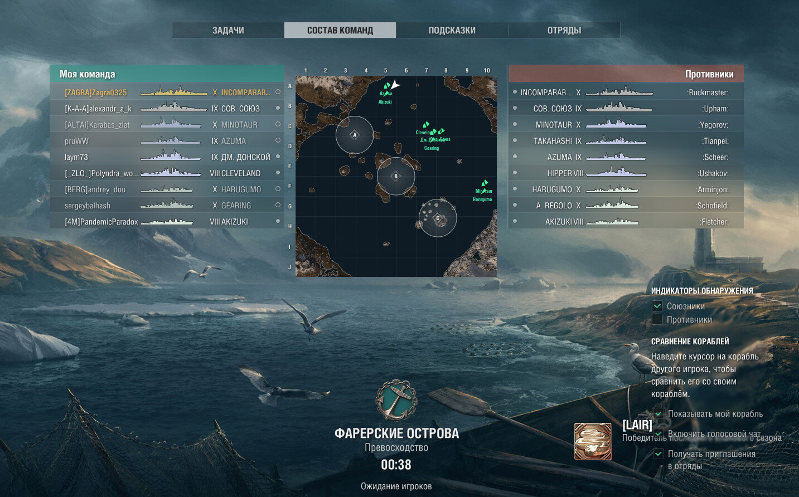Click enemy Hipper VIII ship silhouette
Screen dimensions: 799x497
pyautogui.click(x=616, y=172)
